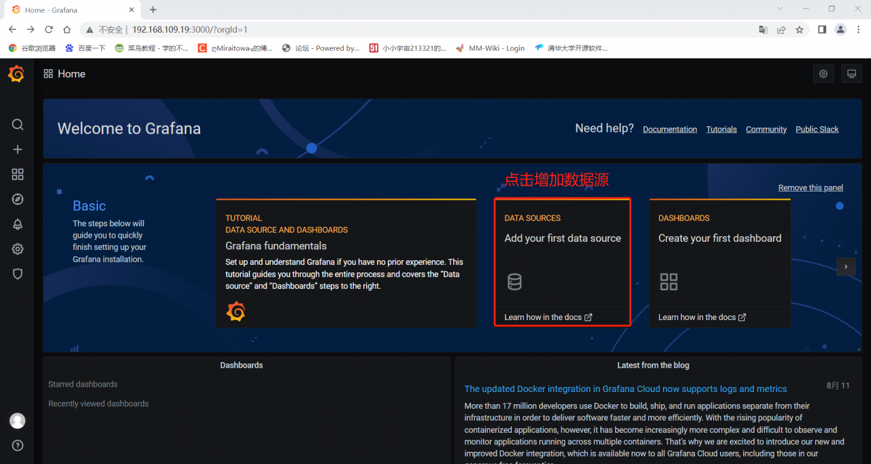The width and height of the screenshot is (871, 464).
Task: Click the Basic heading text
Action: point(89,206)
